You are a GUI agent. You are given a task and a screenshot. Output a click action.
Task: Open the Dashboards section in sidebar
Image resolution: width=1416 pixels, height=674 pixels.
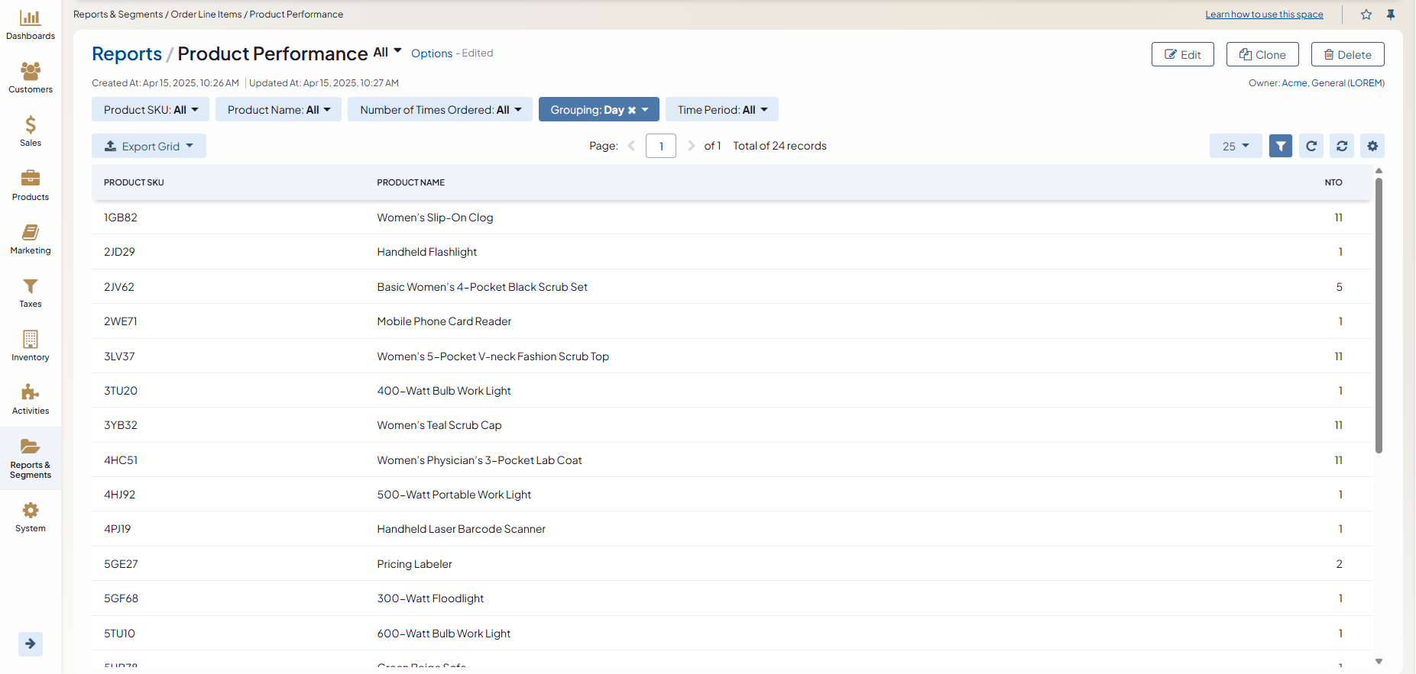pos(31,24)
